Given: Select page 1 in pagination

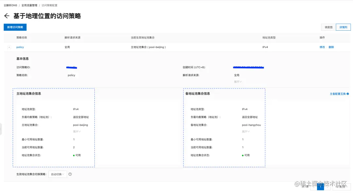Looking at the screenshot, I should point(320,187).
